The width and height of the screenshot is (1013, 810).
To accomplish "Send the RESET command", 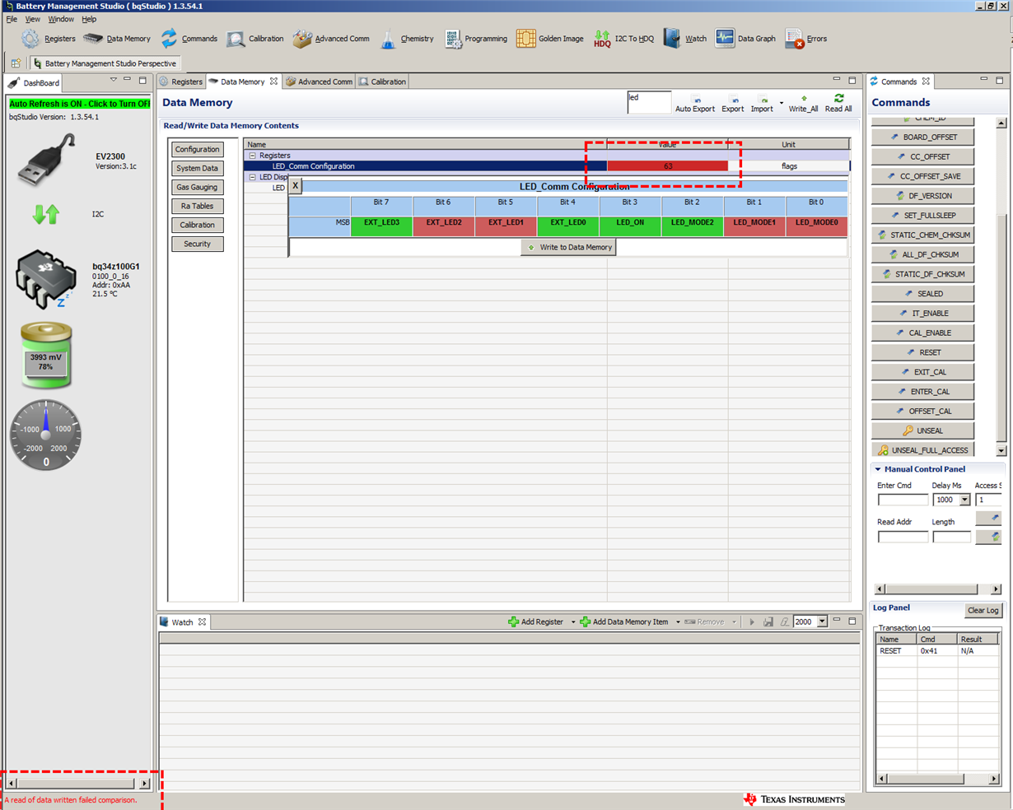I will (x=922, y=352).
